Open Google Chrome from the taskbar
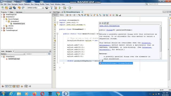 pos(58,94)
